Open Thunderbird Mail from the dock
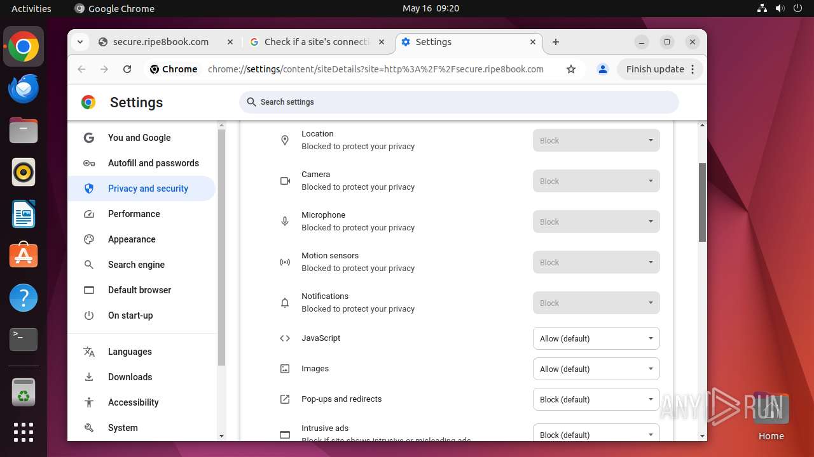Viewport: 814px width, 457px height. [x=24, y=88]
